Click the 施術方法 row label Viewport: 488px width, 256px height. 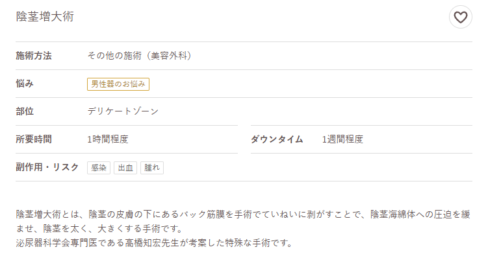tap(34, 56)
